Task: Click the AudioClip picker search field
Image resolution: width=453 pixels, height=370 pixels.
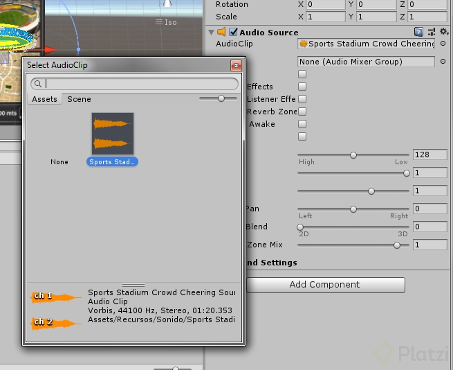Action: pos(135,84)
